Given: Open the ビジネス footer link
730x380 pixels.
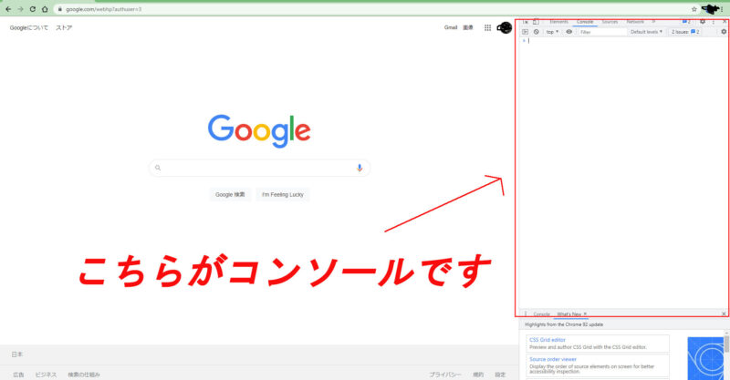Looking at the screenshot, I should pyautogui.click(x=47, y=375).
